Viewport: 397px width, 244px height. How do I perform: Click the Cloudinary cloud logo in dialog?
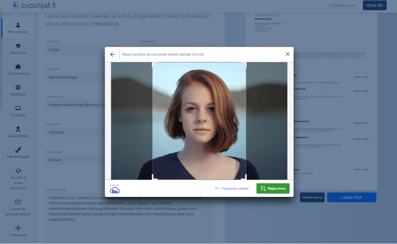tap(115, 189)
